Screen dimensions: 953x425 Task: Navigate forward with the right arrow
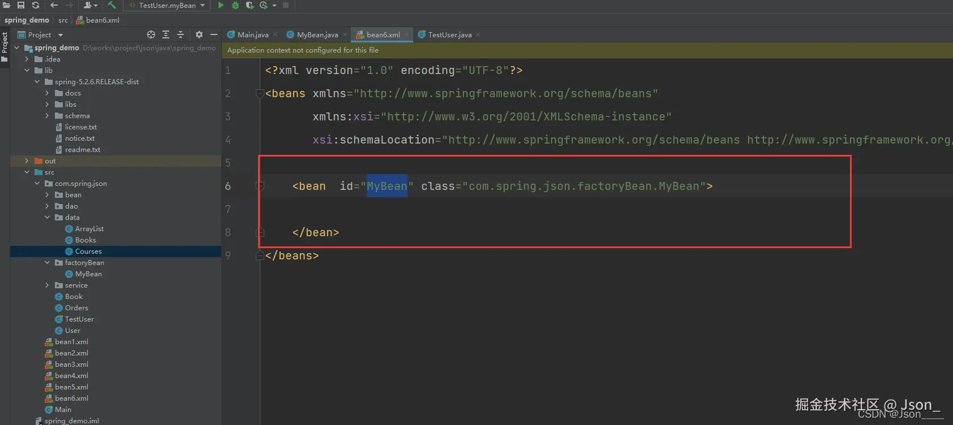pos(69,5)
